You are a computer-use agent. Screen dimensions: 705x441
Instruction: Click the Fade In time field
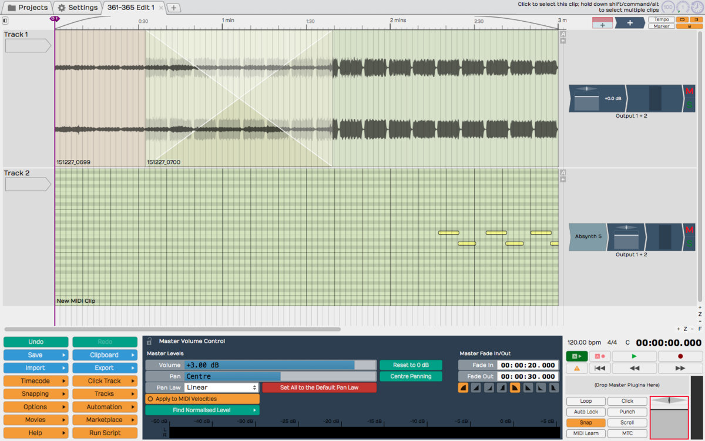(528, 365)
